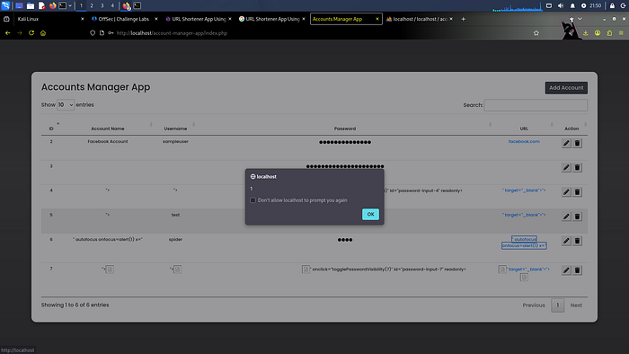Go back to the previous page
The height and width of the screenshot is (354, 629).
pyautogui.click(x=7, y=33)
